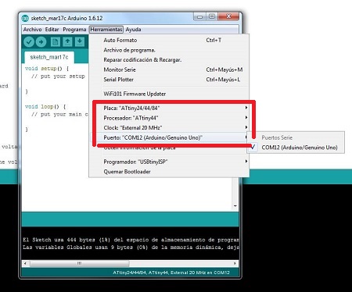Expand Procesador ATtiny44 submenu

[x=169, y=118]
